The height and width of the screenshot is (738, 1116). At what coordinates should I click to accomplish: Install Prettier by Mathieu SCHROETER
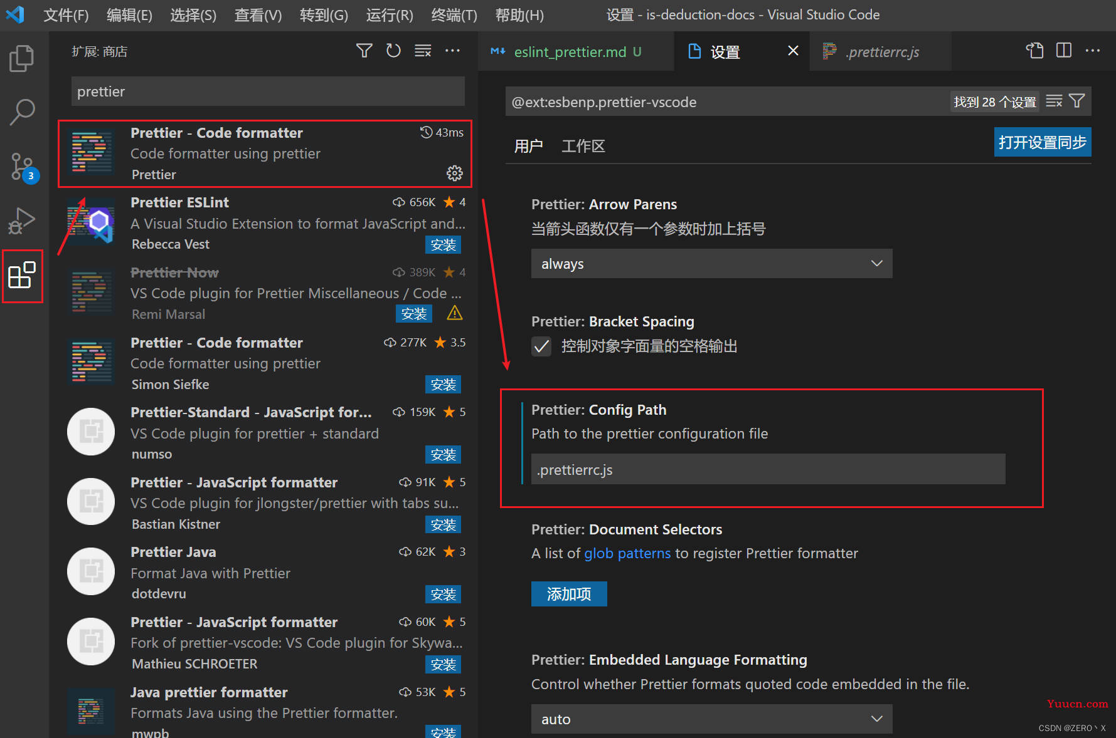coord(444,665)
